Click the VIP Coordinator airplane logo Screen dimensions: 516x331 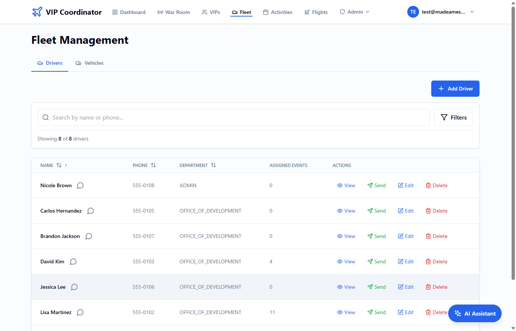point(37,12)
